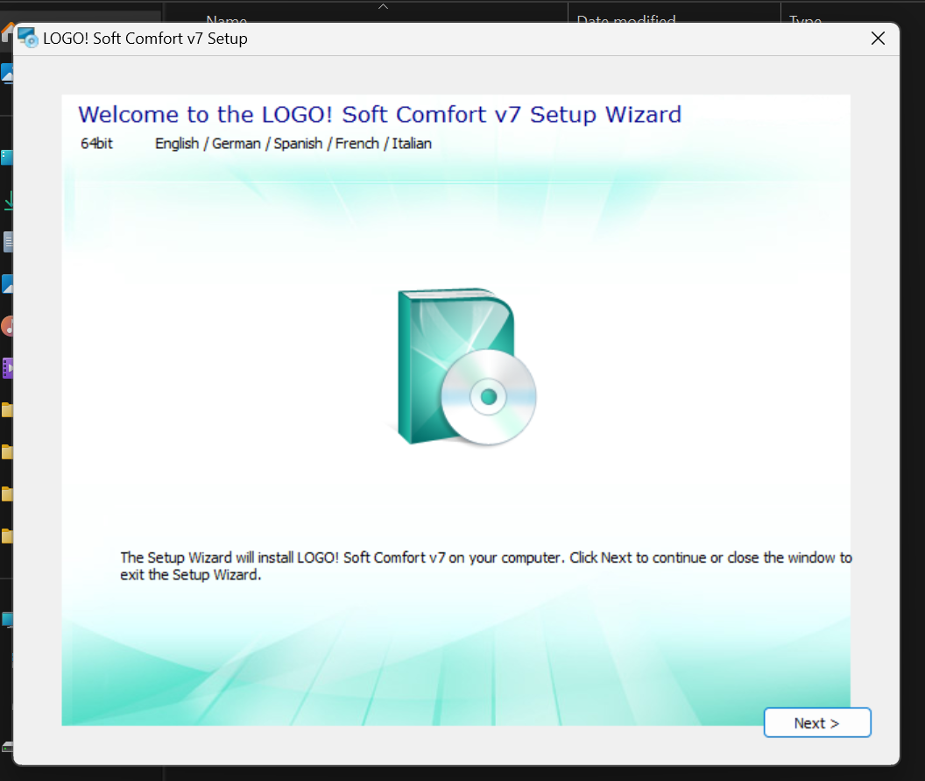Sort File Explorer by Date modified column

(x=626, y=19)
